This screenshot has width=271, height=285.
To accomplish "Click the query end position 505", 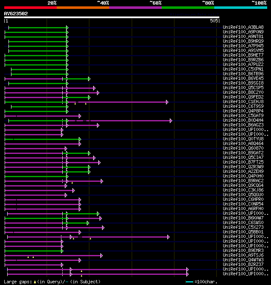I will [x=214, y=21].
